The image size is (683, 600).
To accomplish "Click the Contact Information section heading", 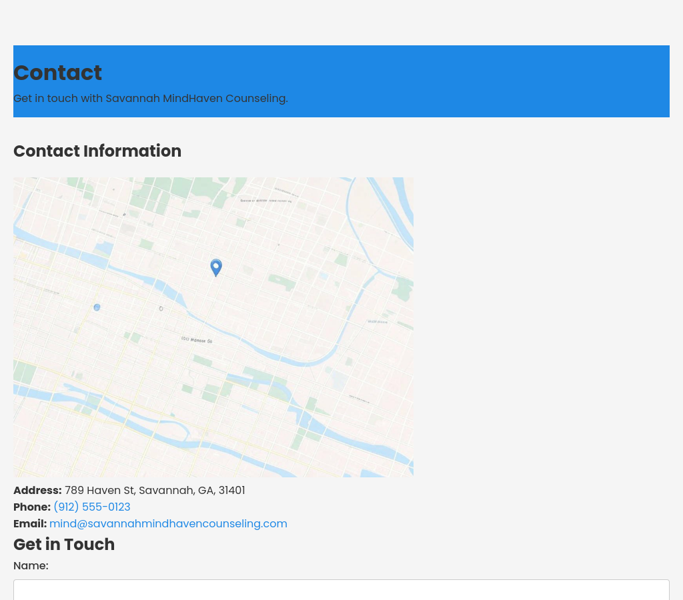I will click(97, 151).
